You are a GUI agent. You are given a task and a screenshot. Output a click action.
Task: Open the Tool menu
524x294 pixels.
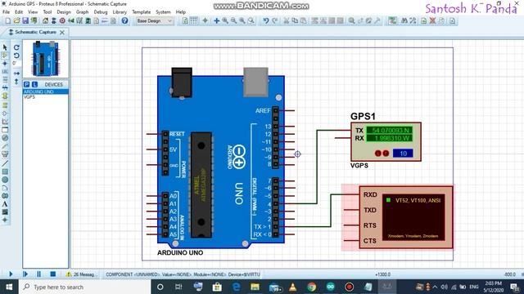tap(47, 12)
